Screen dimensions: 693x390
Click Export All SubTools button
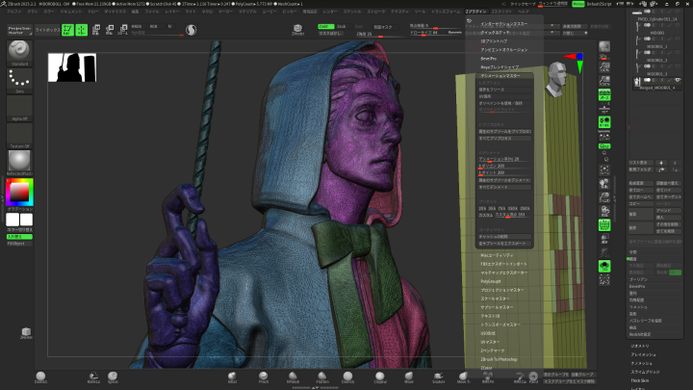pos(504,244)
